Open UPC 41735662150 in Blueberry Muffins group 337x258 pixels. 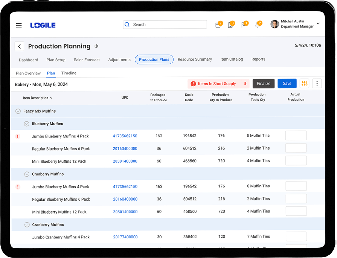tap(125, 136)
